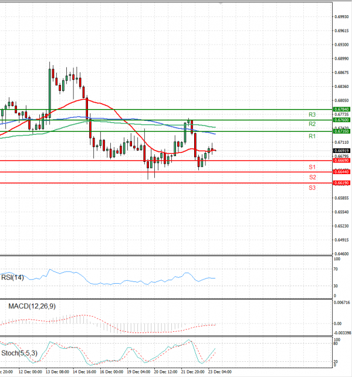This screenshot has height=377, width=352.
Task: Select the black 0.66919 current price tag
Action: (341, 151)
